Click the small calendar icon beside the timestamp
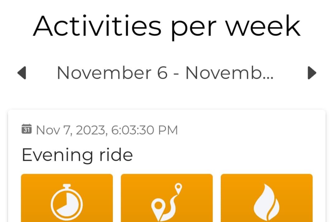The image size is (333, 222). 26,129
